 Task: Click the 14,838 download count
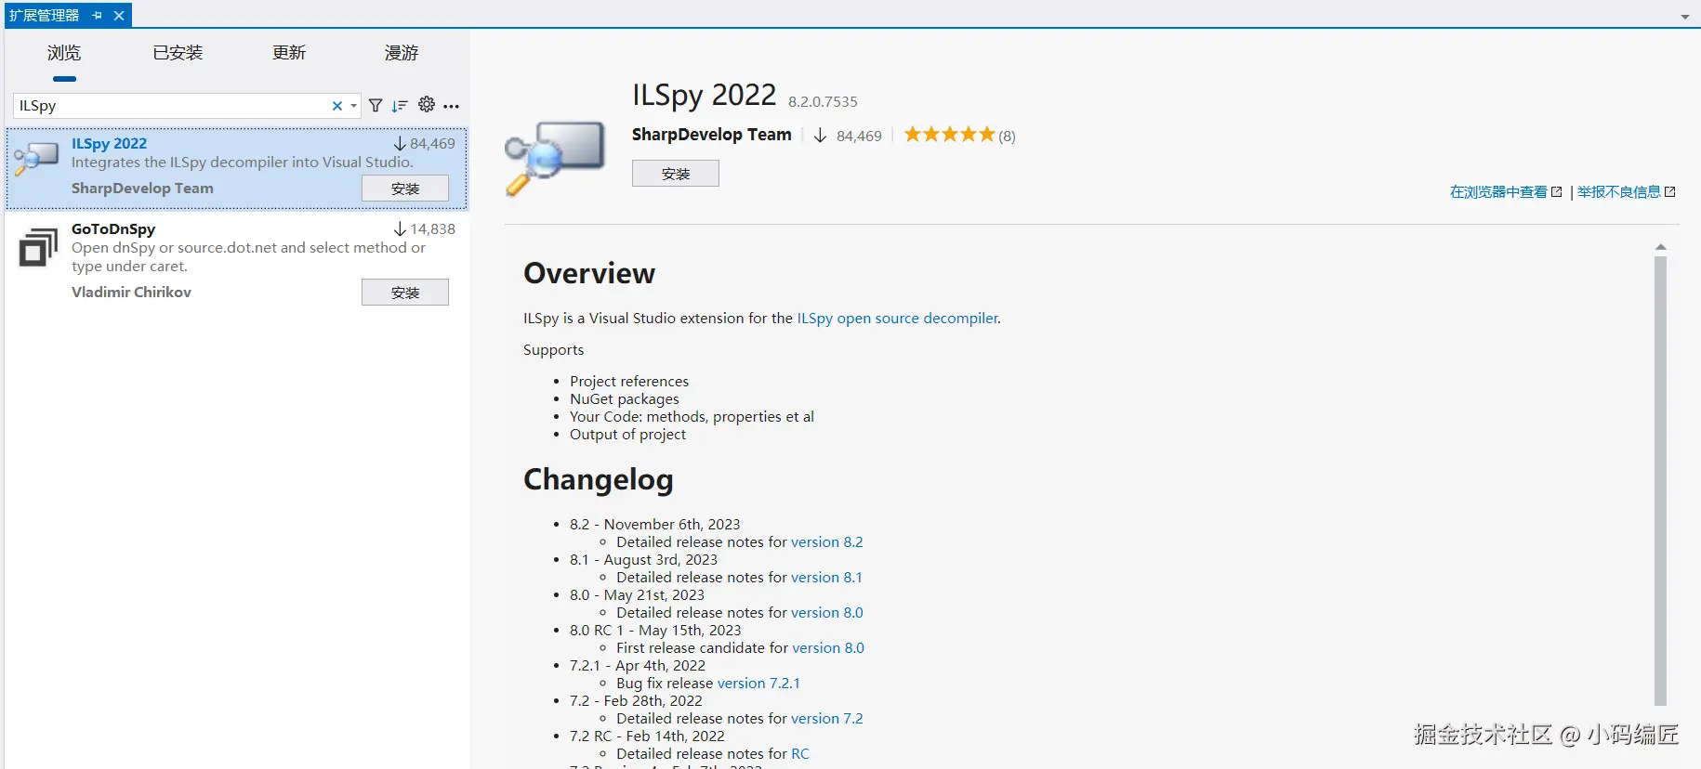[432, 229]
